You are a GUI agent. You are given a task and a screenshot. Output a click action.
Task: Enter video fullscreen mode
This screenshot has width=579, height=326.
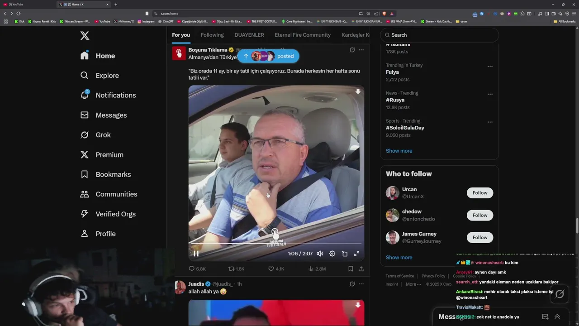(x=356, y=254)
